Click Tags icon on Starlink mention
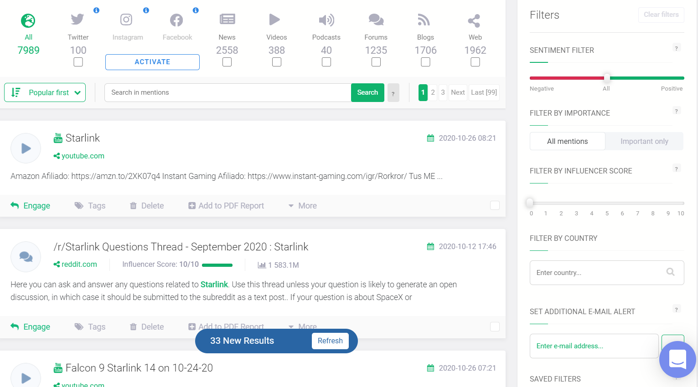Viewport: 698px width, 387px height. (79, 206)
